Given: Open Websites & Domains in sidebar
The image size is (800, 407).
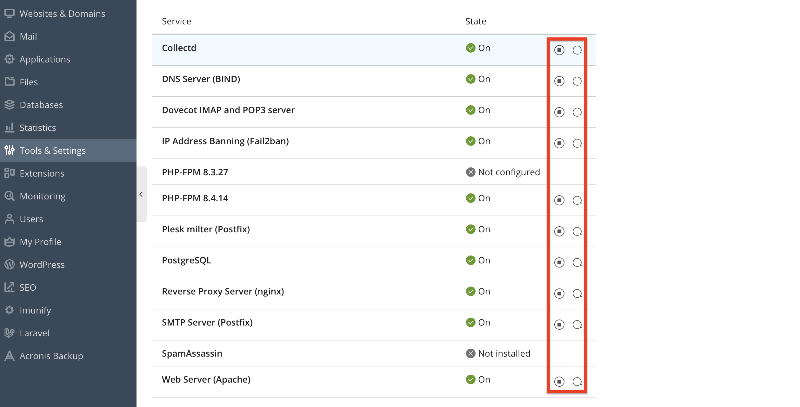Looking at the screenshot, I should tap(68, 14).
